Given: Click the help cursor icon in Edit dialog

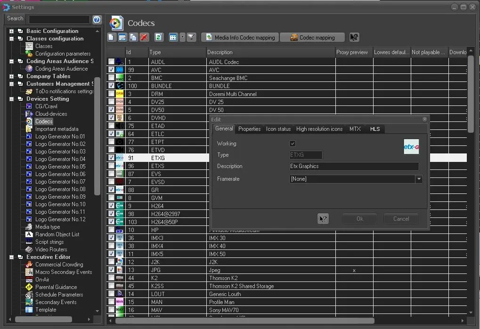Looking at the screenshot, I should click(x=323, y=219).
